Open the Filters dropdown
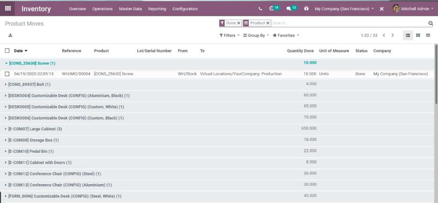438x203 pixels. [x=229, y=36]
